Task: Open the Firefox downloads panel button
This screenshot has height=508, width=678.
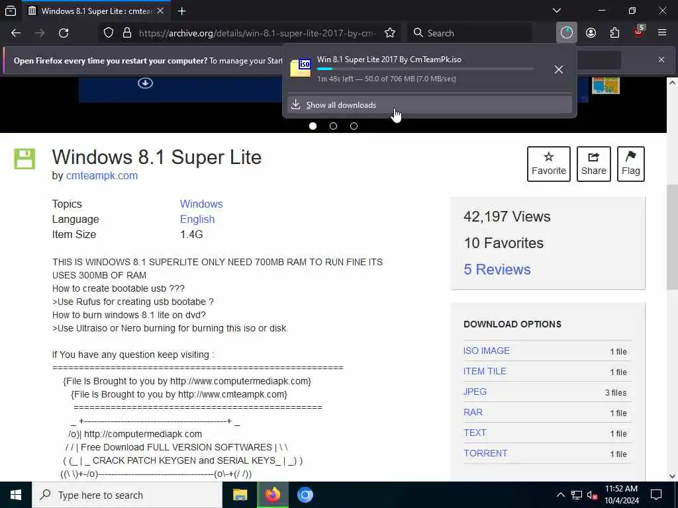Action: coord(567,33)
